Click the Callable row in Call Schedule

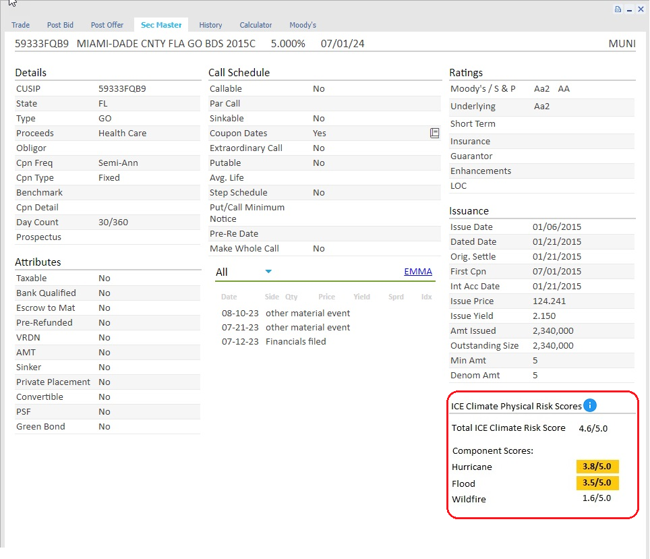(324, 89)
